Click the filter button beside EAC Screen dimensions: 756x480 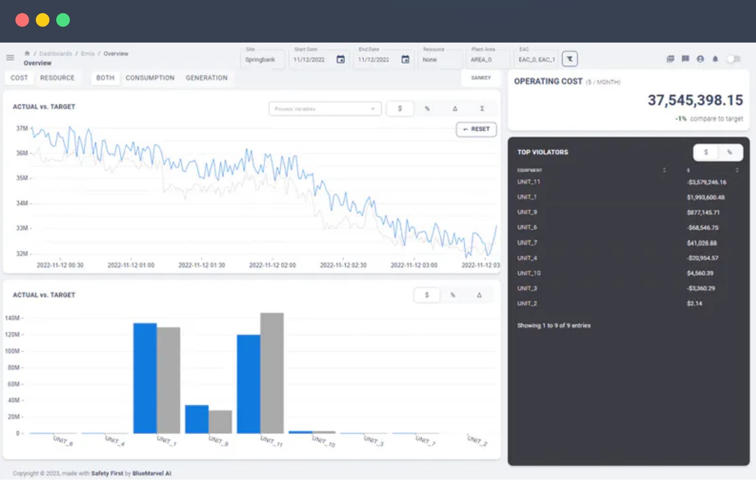[x=570, y=59]
